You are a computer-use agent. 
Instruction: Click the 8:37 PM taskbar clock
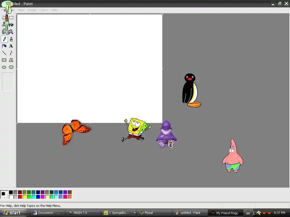(279, 213)
